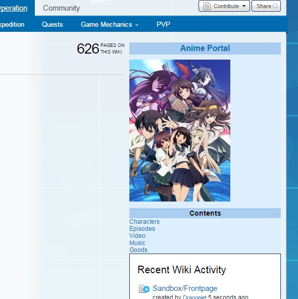
Task: Open the Expedition nav item
Action: pyautogui.click(x=12, y=25)
